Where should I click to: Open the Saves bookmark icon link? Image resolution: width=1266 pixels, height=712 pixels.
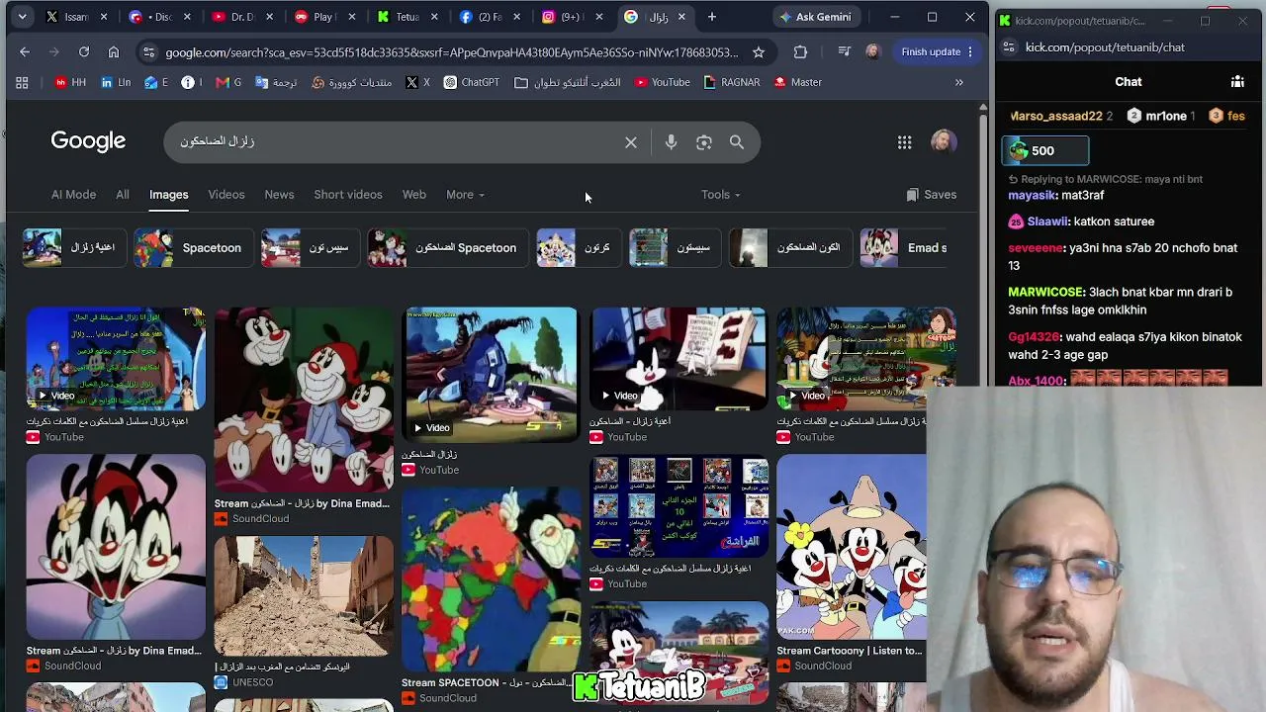pos(932,195)
